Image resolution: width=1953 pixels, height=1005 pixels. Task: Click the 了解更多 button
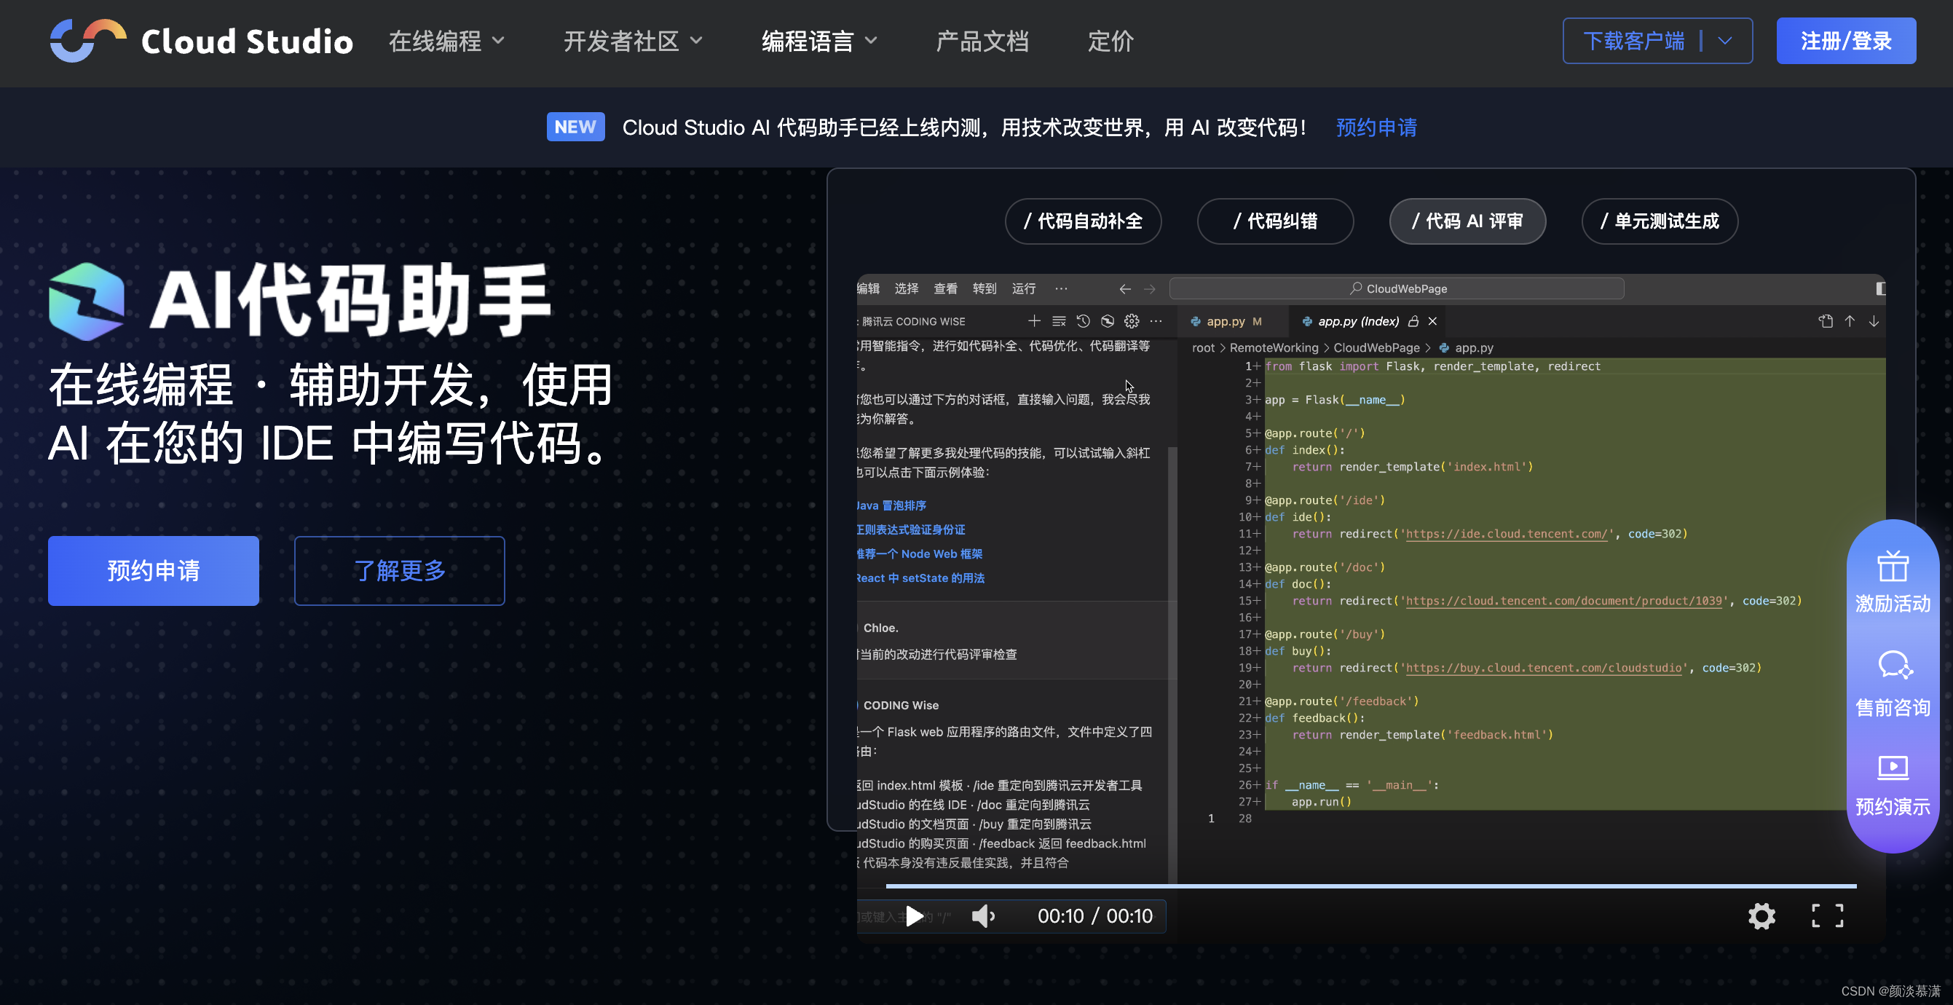pyautogui.click(x=400, y=570)
